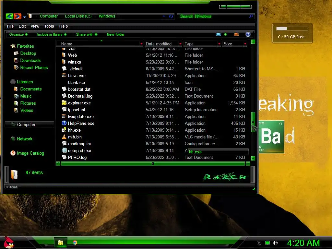Screen dimensions: 332x249
Task: Select the DtcInstall.log file icon
Action: [64, 96]
